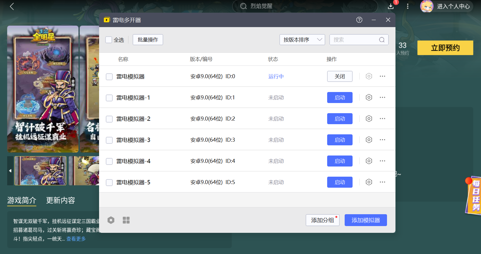Start 雷电模拟器-1 with 启动 button
The width and height of the screenshot is (481, 254).
[340, 97]
